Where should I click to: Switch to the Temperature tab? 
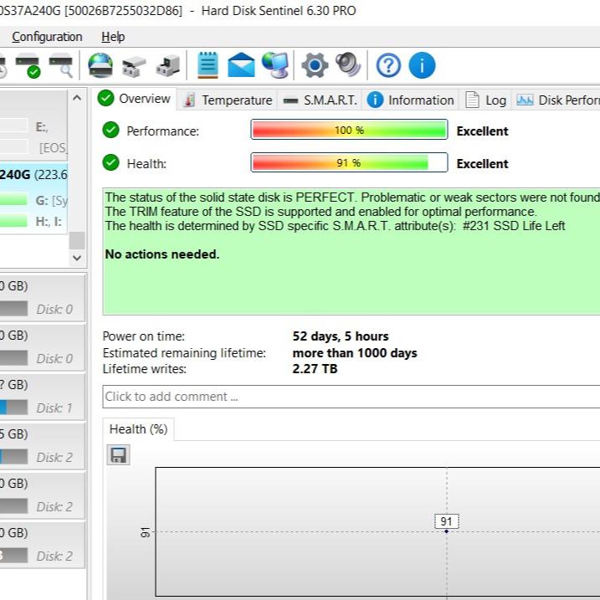click(x=228, y=100)
